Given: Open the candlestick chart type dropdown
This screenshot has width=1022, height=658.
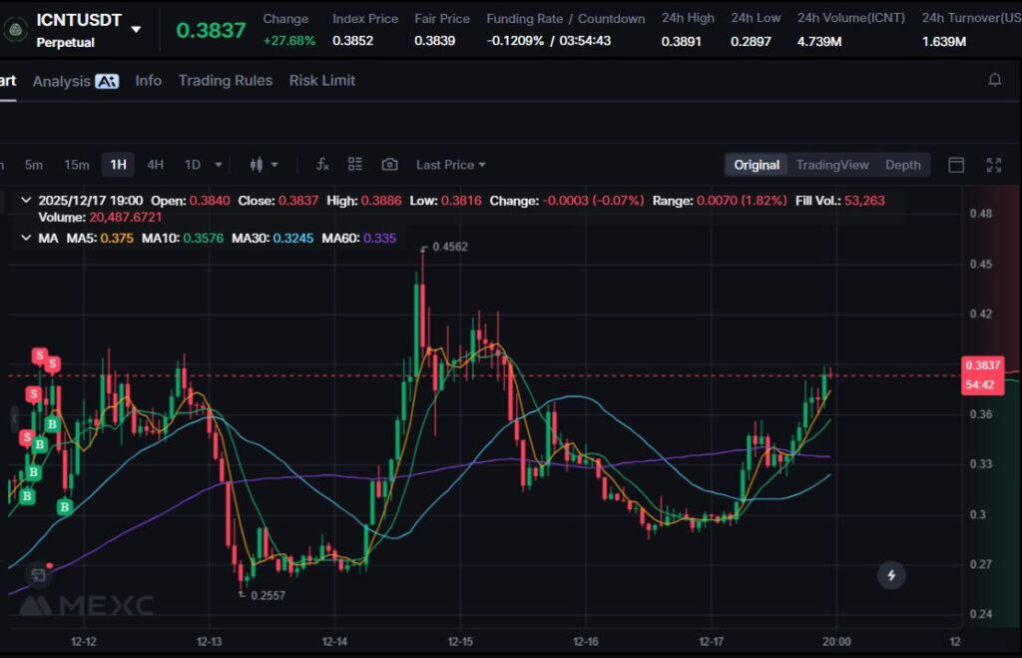Looking at the screenshot, I should point(263,165).
